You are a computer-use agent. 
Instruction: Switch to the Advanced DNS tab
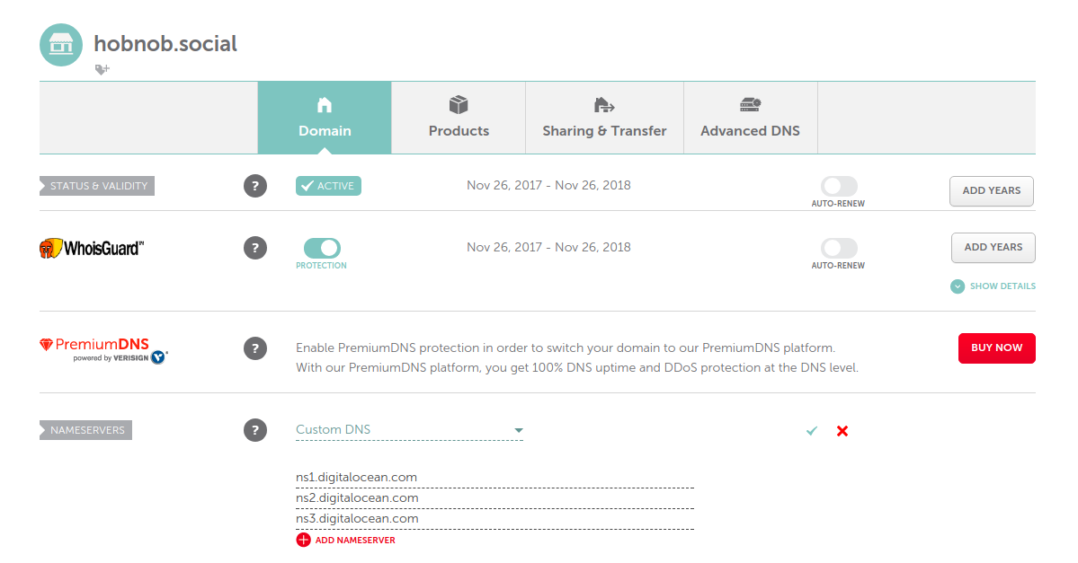[x=751, y=119]
